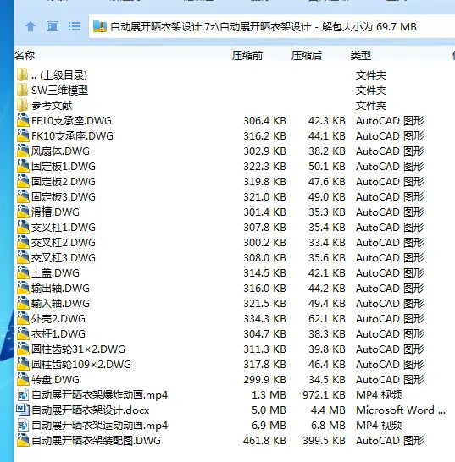Select file name 交叉杠2.DWG
The width and height of the screenshot is (455, 462).
point(64,243)
